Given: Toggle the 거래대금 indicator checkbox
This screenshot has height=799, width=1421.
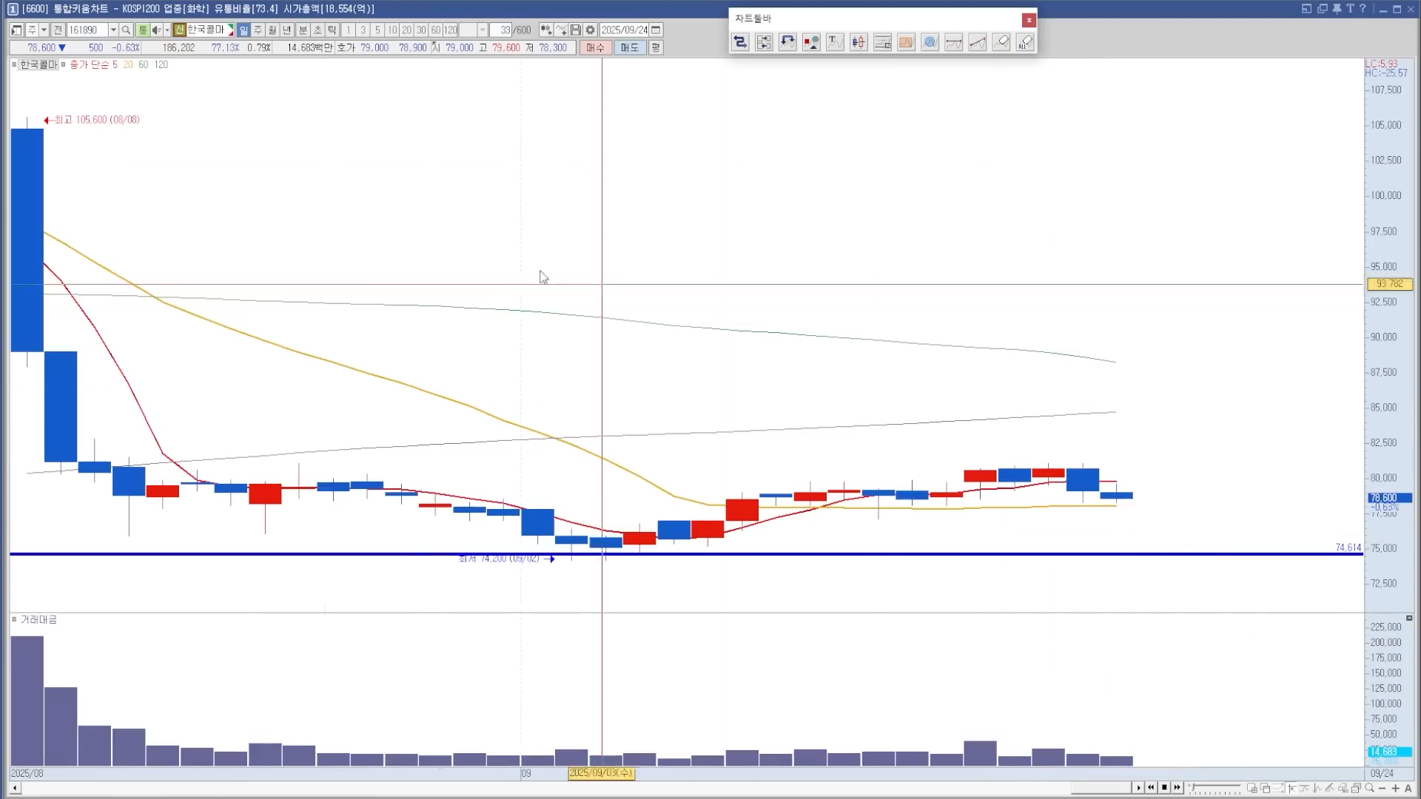Looking at the screenshot, I should click(x=14, y=619).
